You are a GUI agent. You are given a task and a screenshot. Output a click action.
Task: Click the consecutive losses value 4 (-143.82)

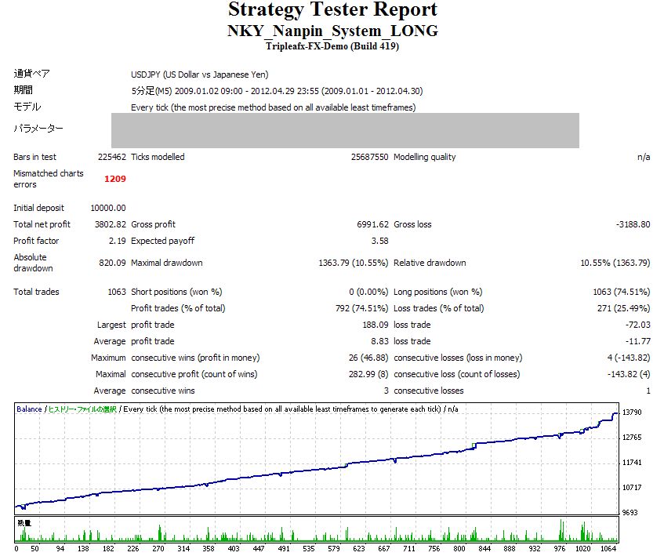[x=629, y=358]
